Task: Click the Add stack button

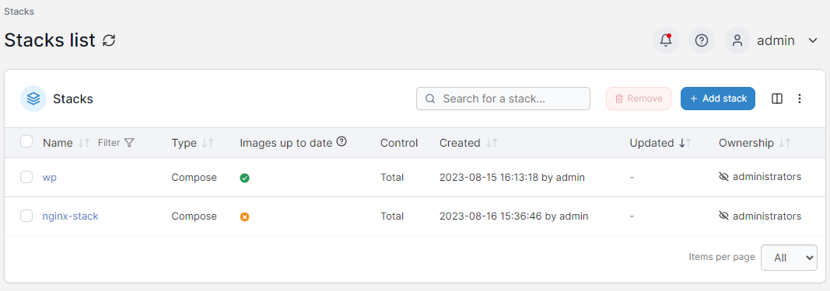Action: 718,99
